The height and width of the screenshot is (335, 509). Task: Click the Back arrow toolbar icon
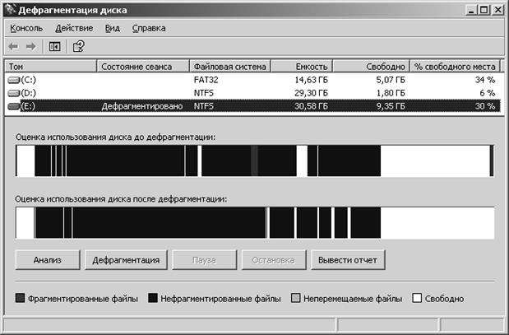point(13,46)
